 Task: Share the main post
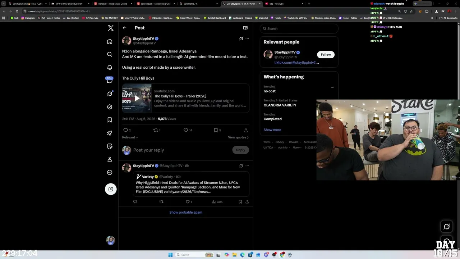(246, 130)
